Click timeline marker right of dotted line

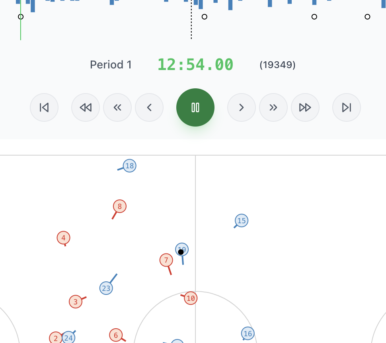[204, 17]
